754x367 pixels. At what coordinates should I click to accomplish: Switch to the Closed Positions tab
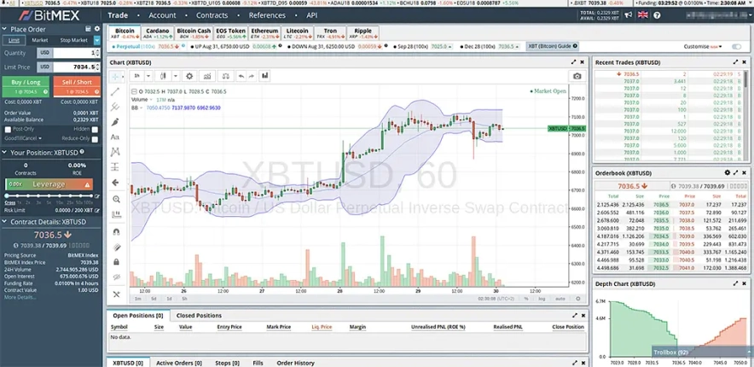pyautogui.click(x=197, y=315)
